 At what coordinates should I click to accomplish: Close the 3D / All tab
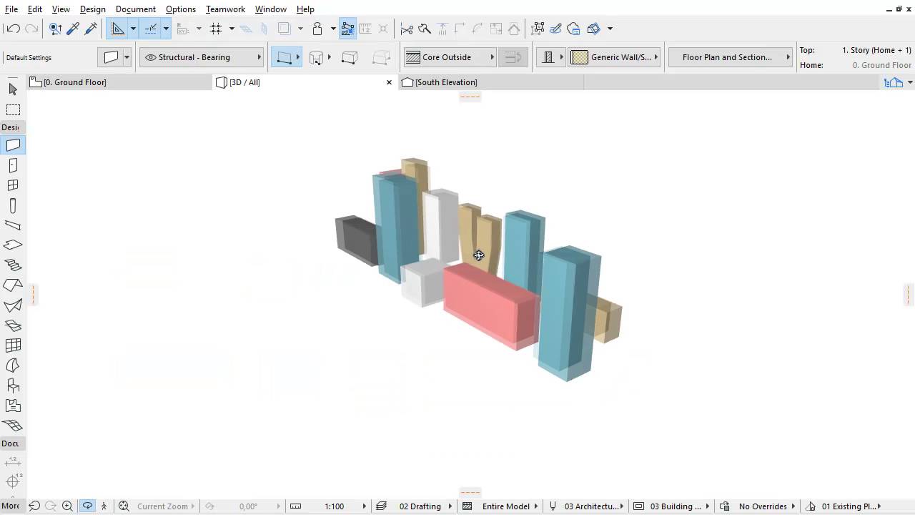pyautogui.click(x=389, y=82)
